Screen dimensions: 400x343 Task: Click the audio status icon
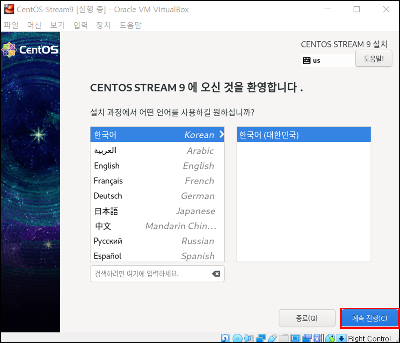coord(249,338)
